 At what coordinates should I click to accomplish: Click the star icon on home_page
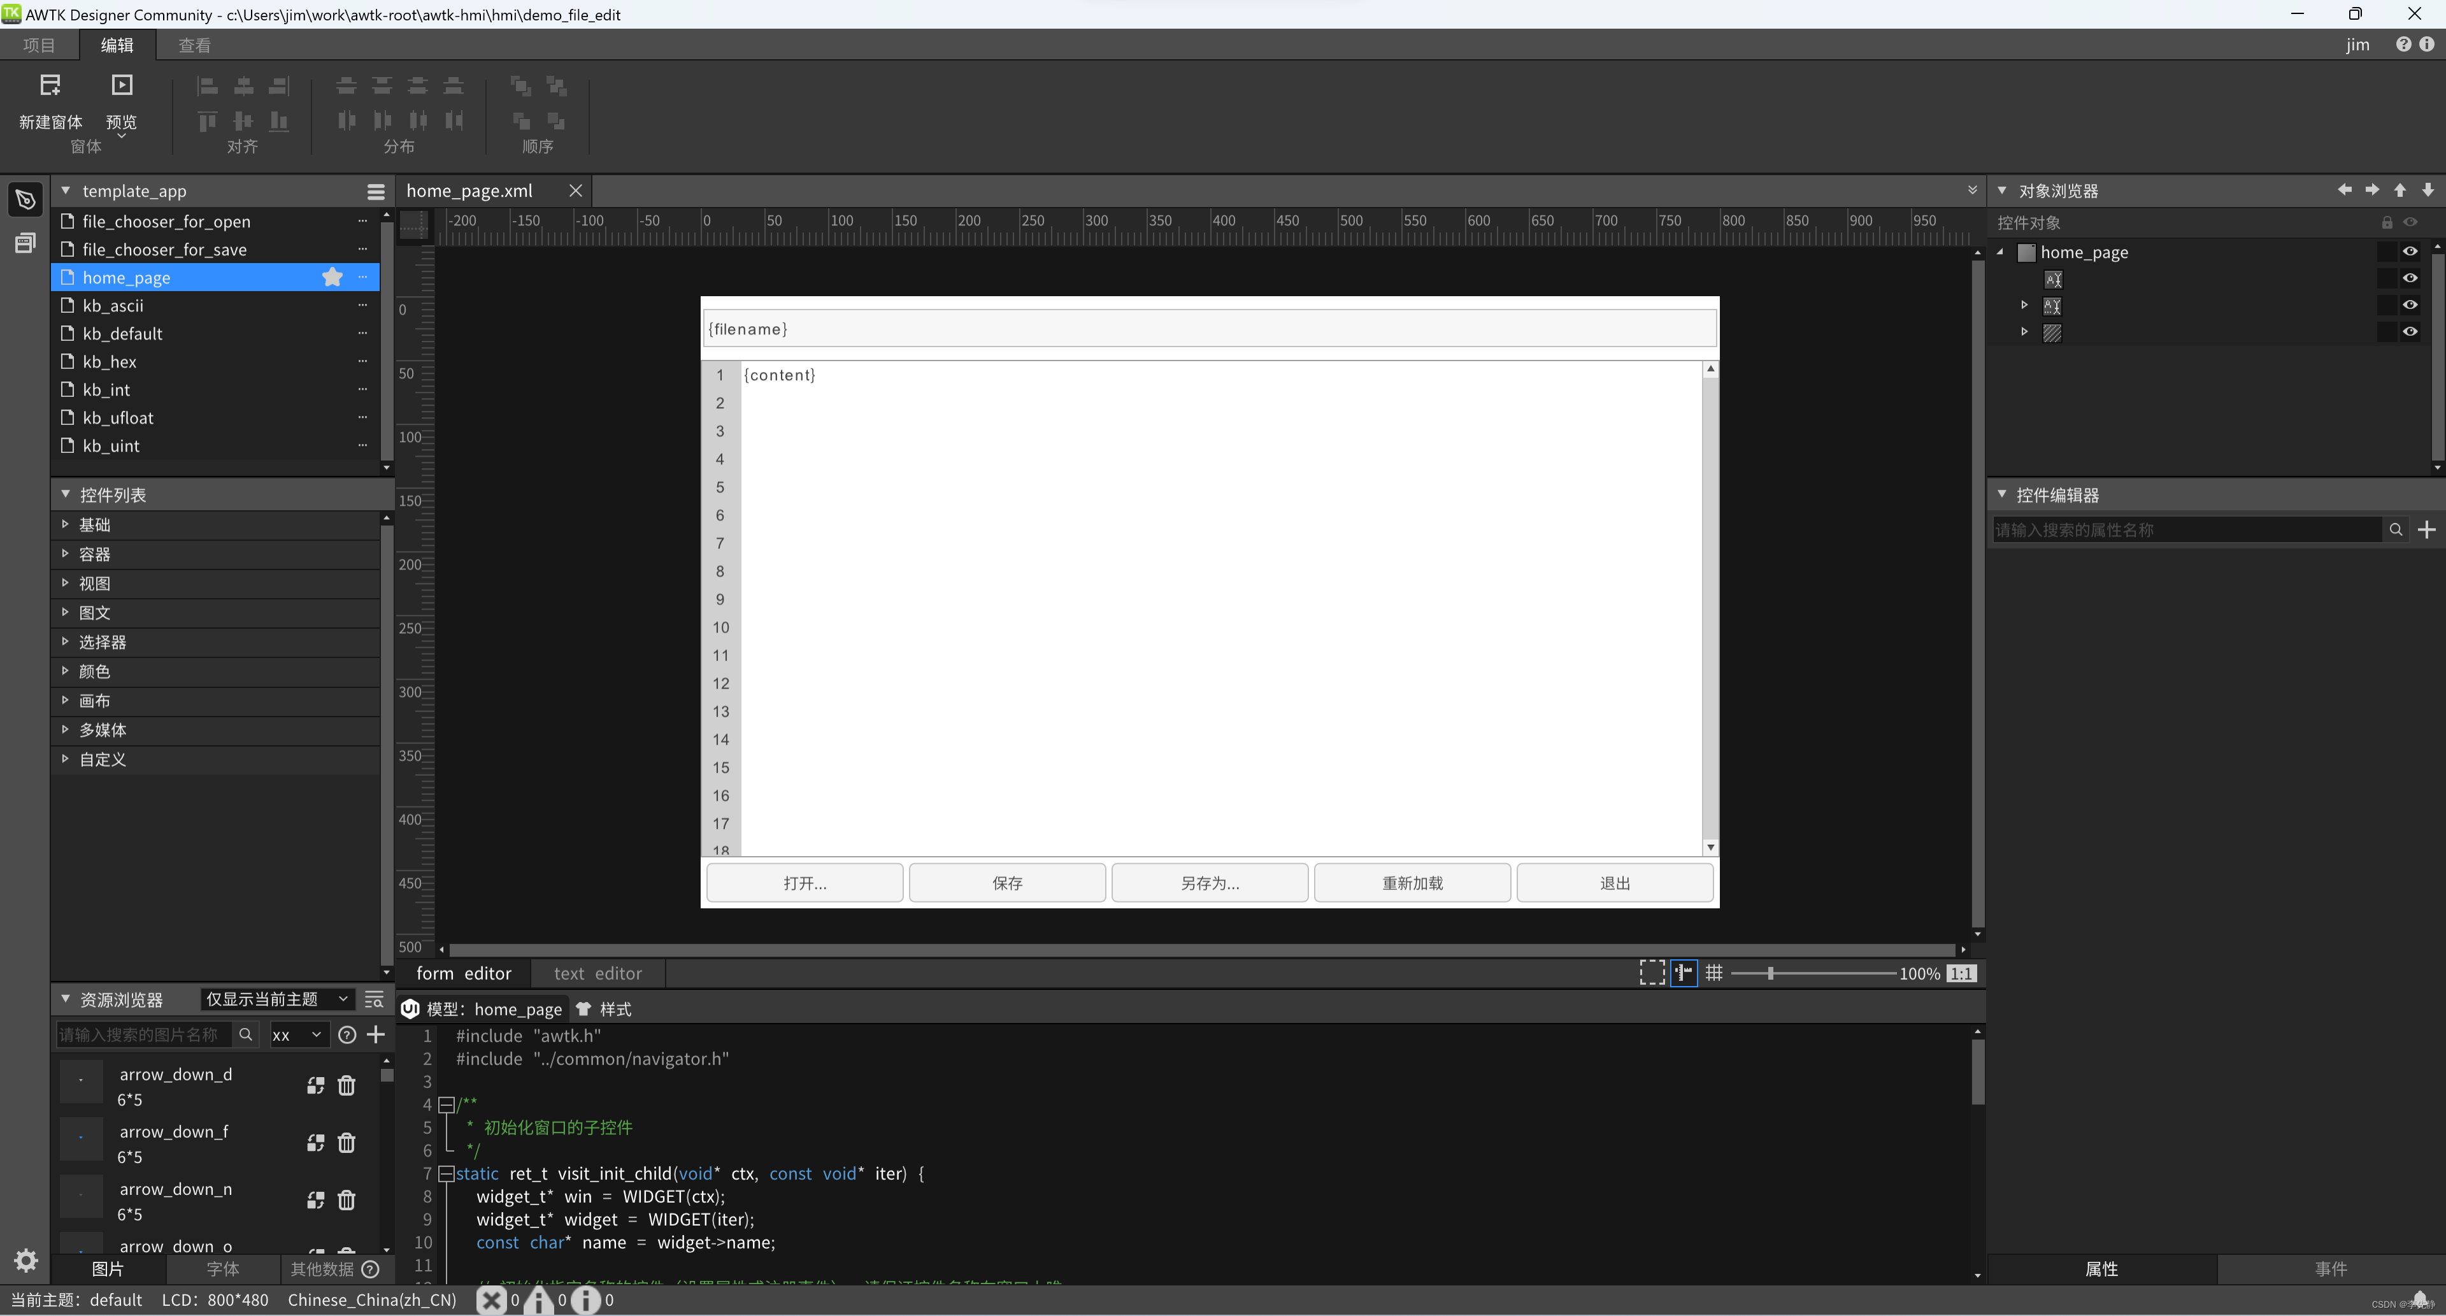(x=333, y=277)
